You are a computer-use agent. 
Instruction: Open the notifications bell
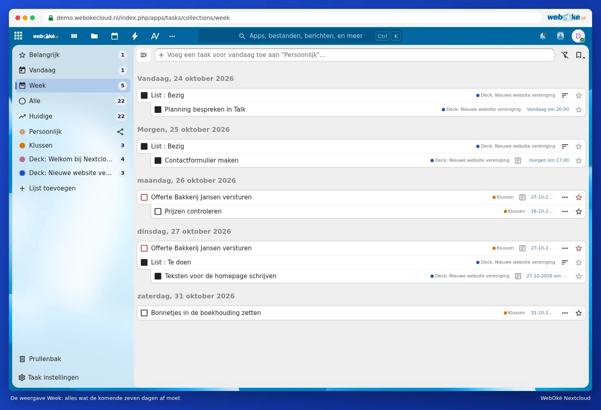point(543,36)
